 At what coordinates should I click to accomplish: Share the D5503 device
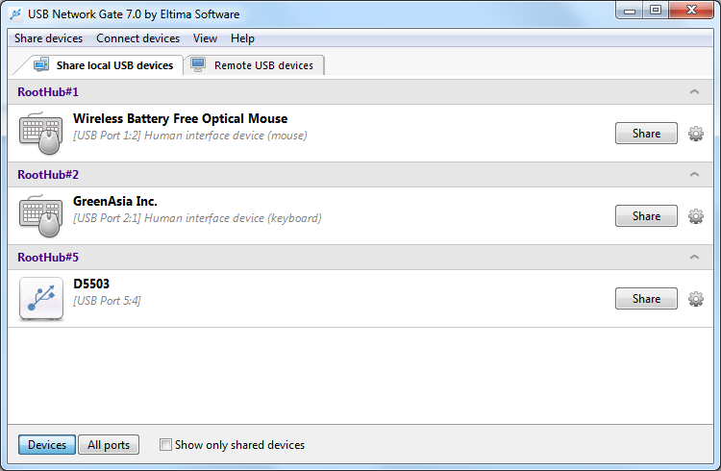[x=646, y=299]
